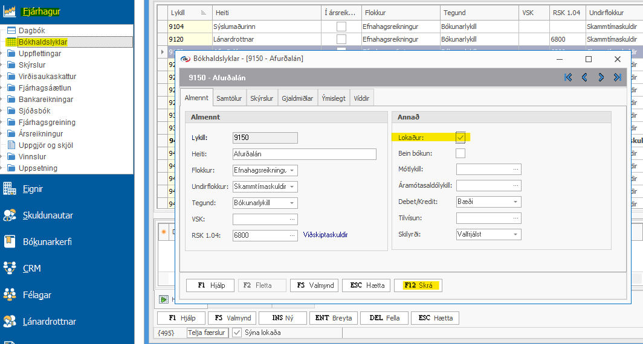Go to first record navigation arrow
The height and width of the screenshot is (344, 643).
[568, 77]
